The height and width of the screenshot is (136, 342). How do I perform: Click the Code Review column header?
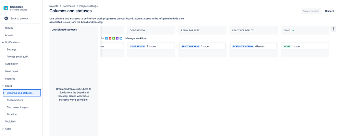coord(151,30)
